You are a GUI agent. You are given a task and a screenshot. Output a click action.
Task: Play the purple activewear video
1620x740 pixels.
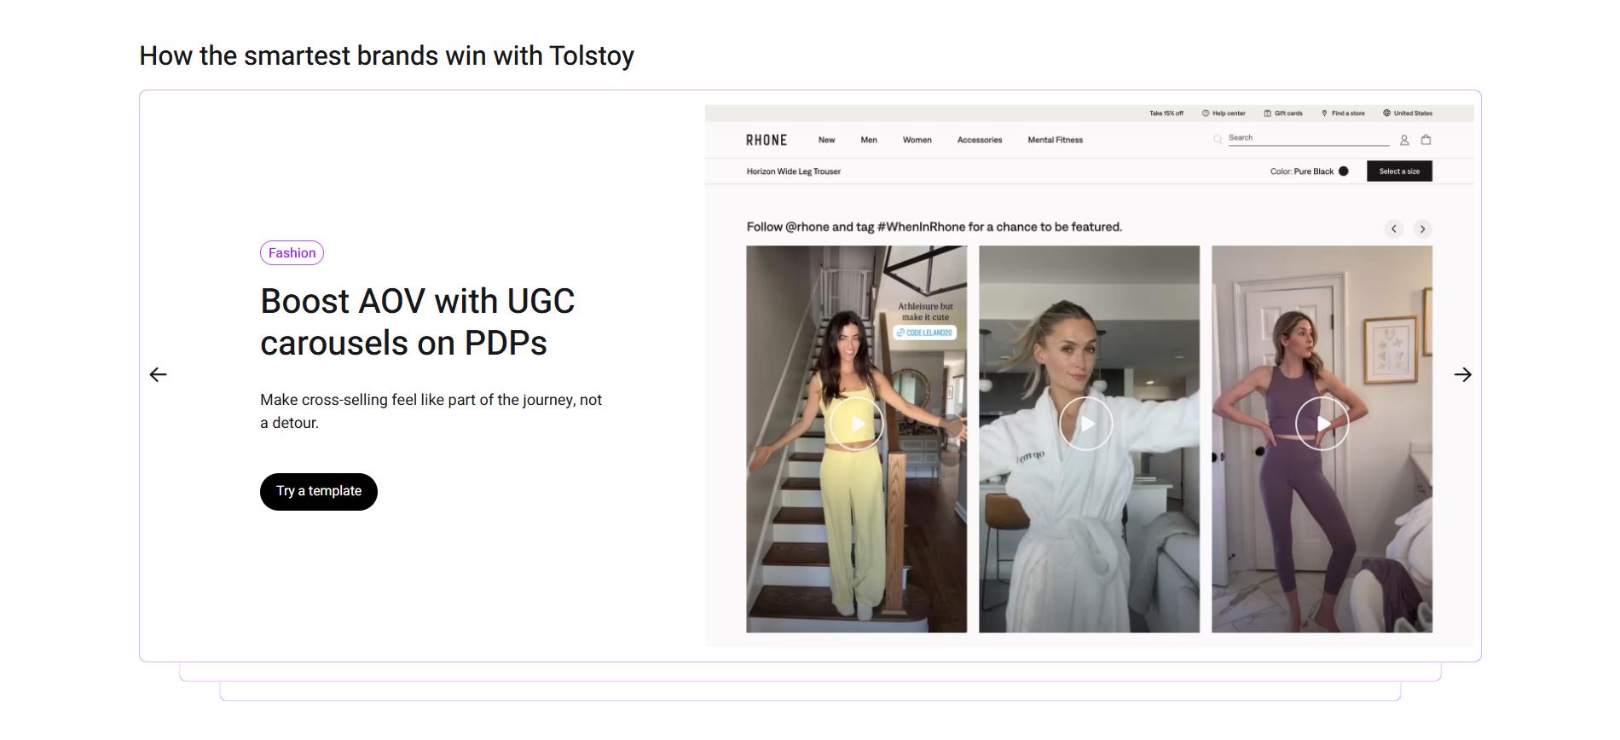click(1322, 424)
